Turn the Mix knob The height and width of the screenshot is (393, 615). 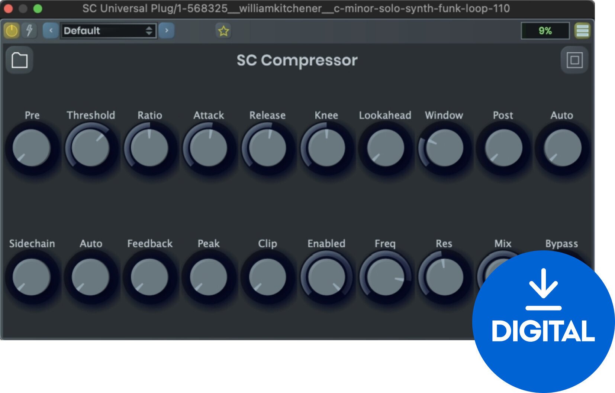pyautogui.click(x=503, y=277)
